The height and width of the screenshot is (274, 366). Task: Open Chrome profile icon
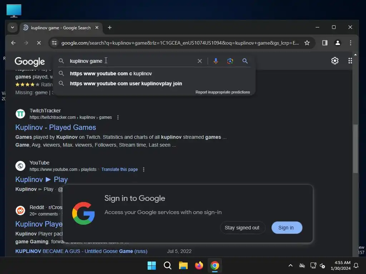(337, 43)
